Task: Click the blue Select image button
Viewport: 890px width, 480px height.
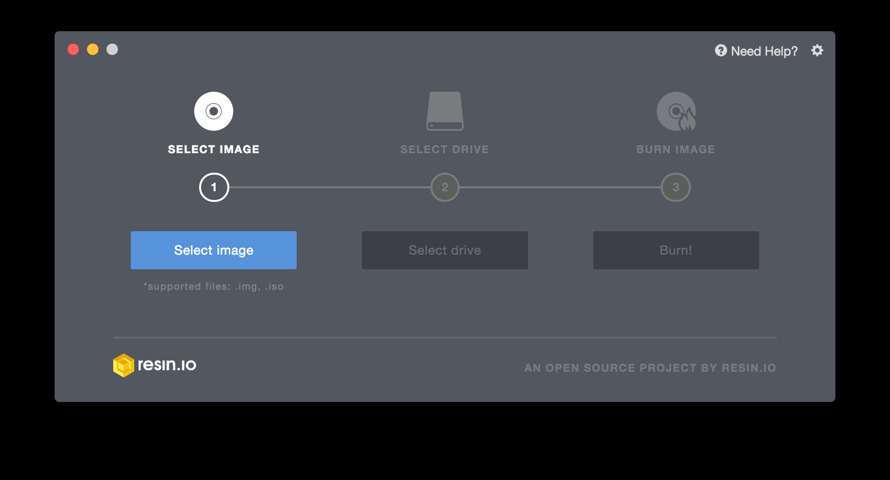Action: 214,250
